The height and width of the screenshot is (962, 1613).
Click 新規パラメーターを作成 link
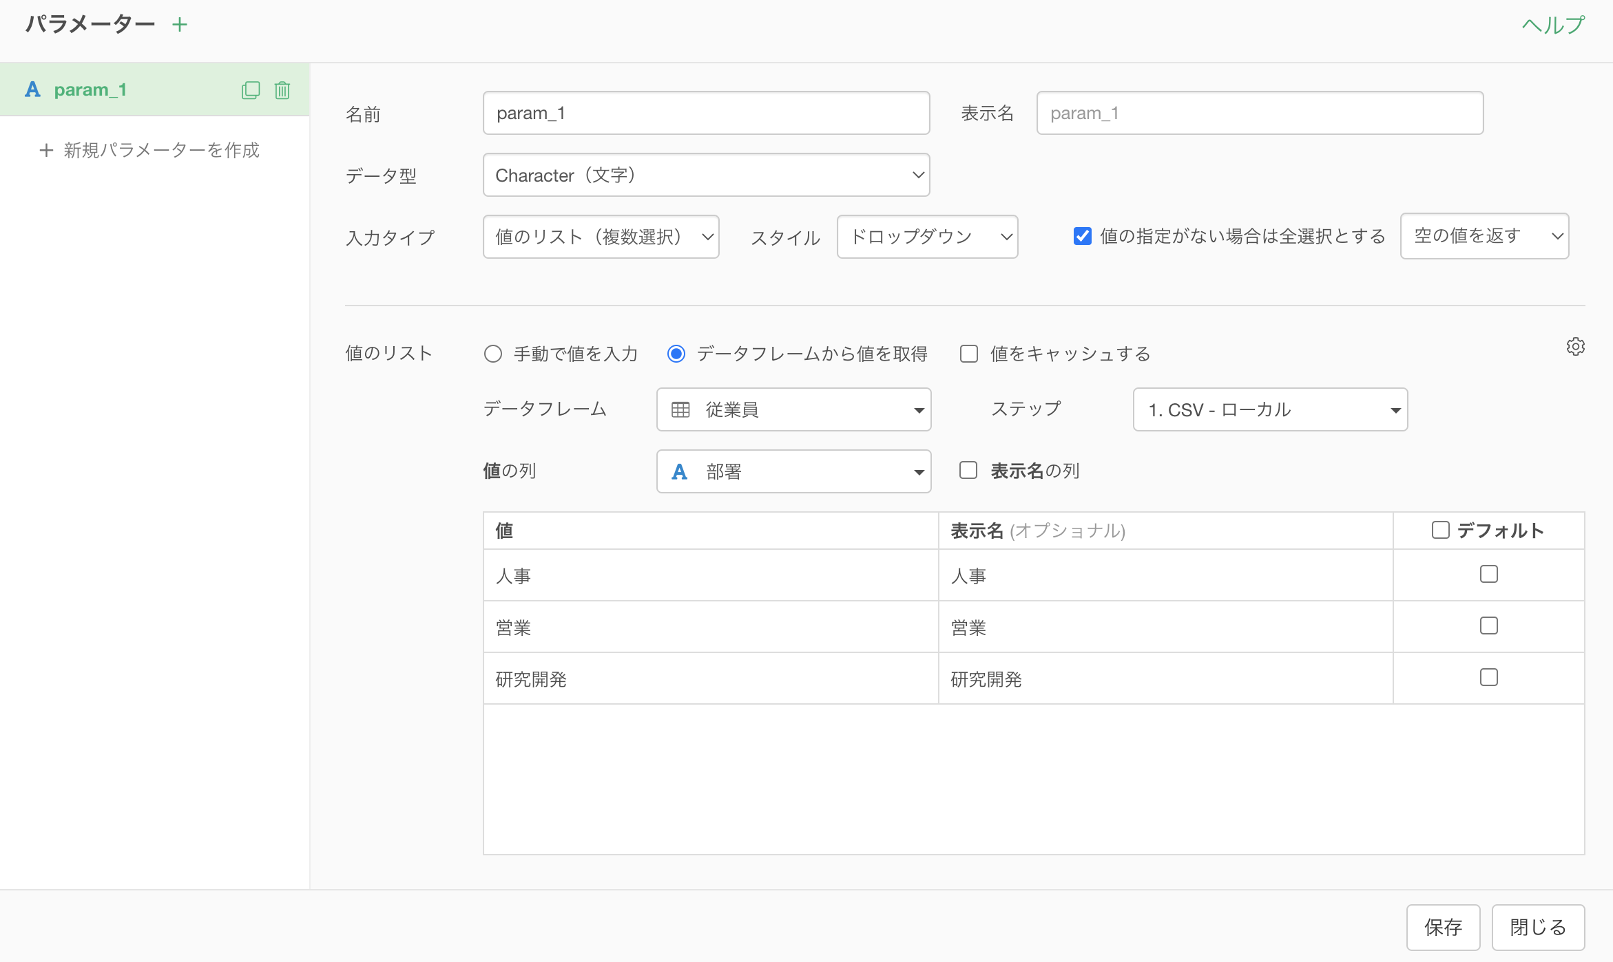(x=149, y=150)
